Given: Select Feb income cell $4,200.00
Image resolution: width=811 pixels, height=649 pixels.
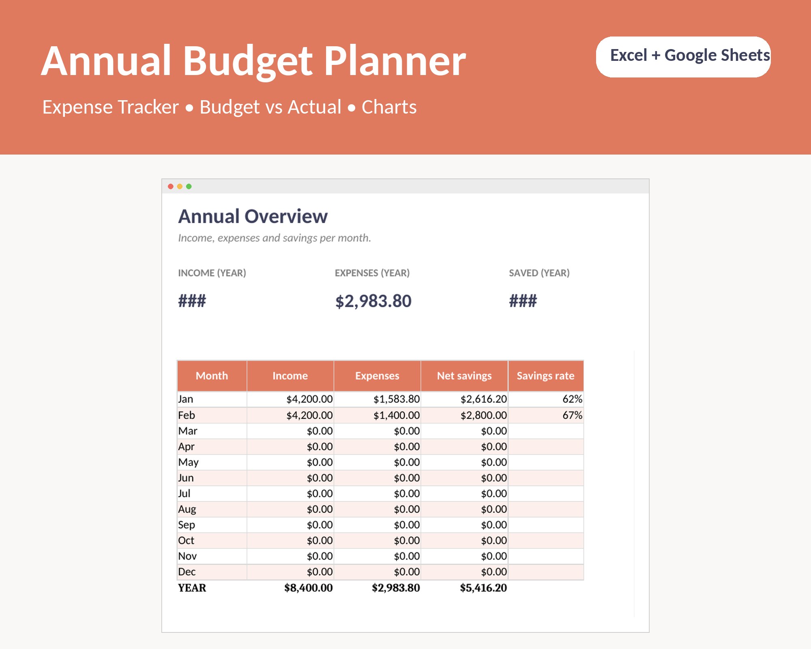Looking at the screenshot, I should [x=290, y=415].
